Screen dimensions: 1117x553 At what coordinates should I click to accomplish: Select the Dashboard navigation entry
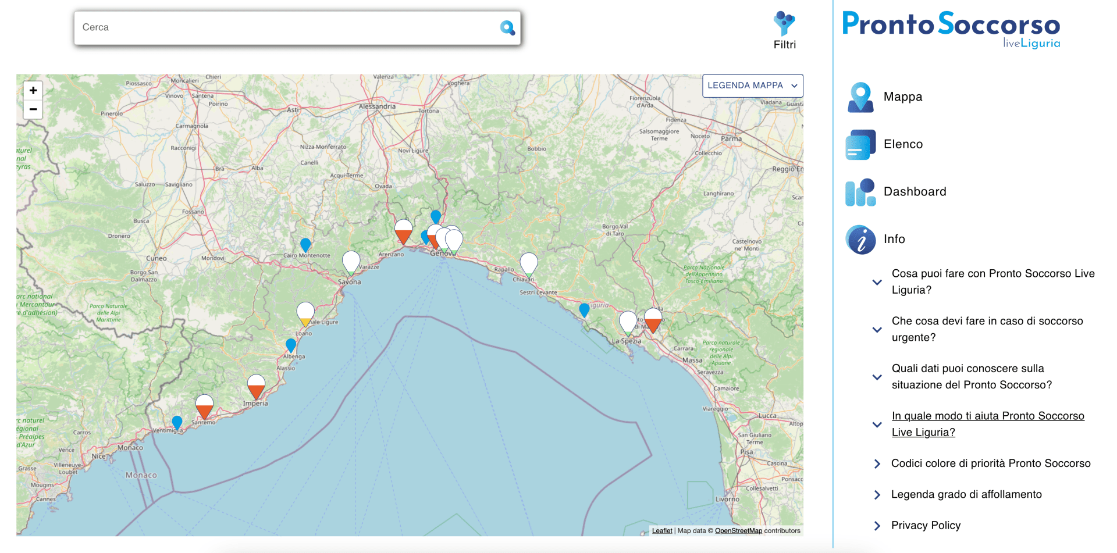click(x=915, y=191)
